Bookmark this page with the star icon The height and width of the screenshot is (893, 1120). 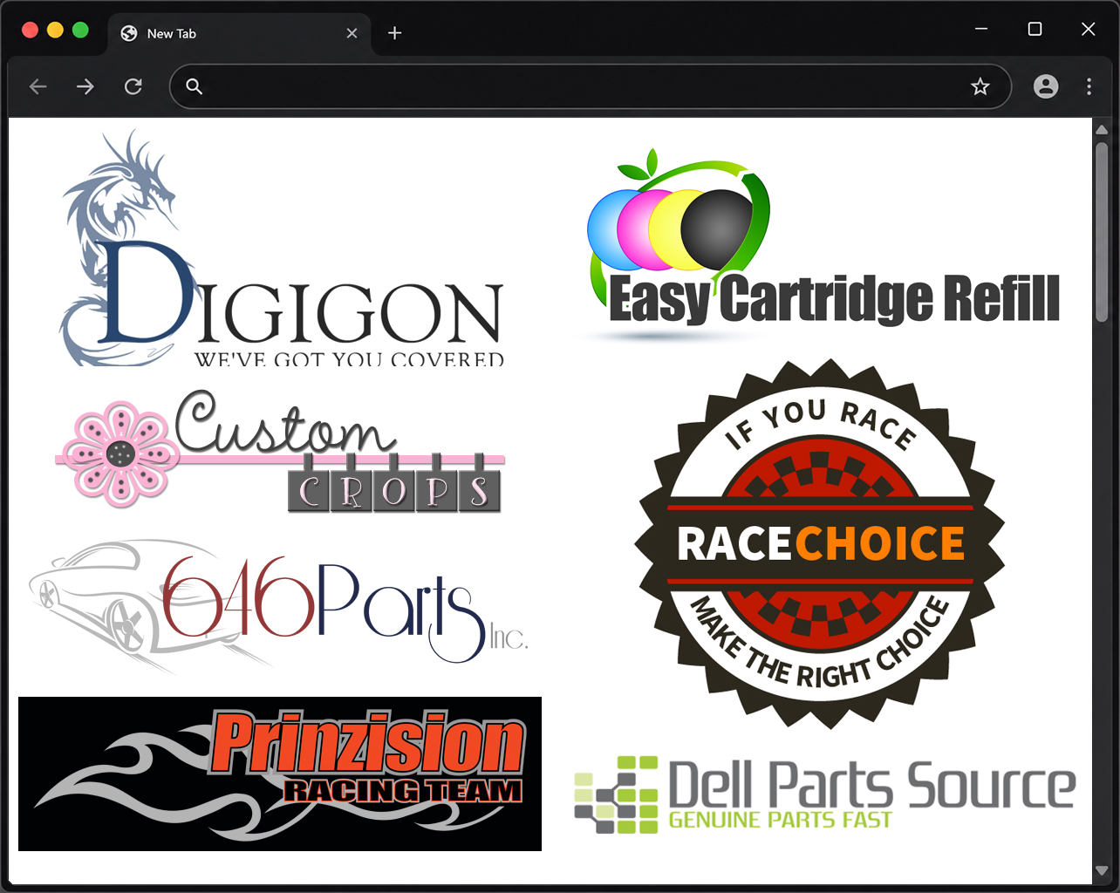click(x=980, y=86)
